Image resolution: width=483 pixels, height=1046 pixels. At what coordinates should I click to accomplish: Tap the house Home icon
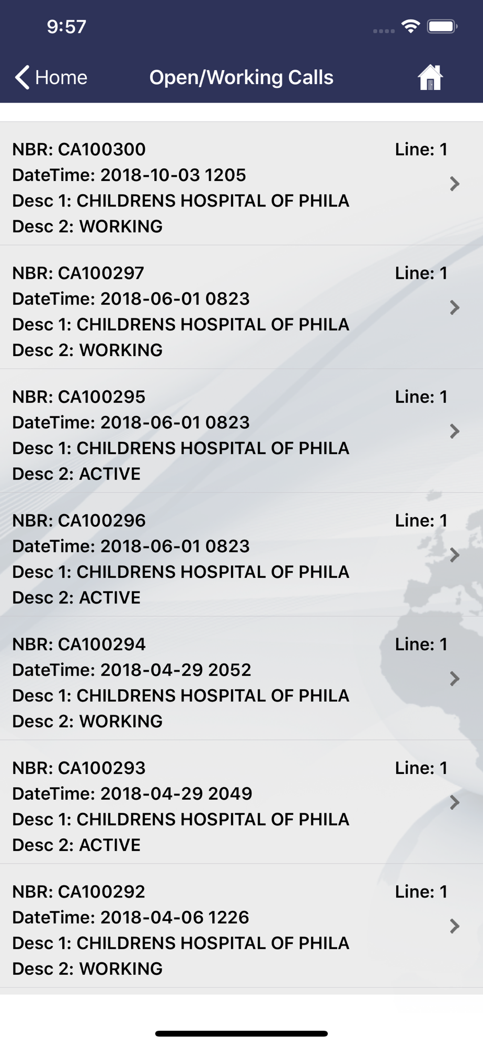coord(430,77)
